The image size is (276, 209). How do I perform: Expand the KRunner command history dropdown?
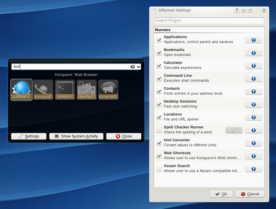coord(138,67)
